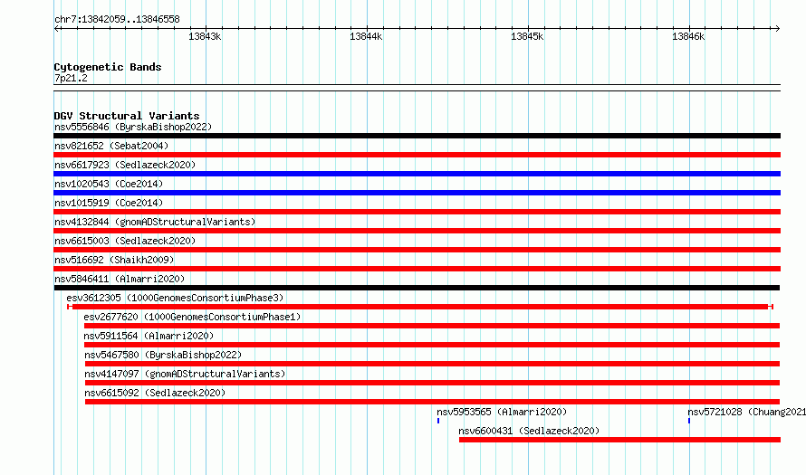806x475 pixels.
Task: Select red bar under esv3612305
Action: coord(420,307)
